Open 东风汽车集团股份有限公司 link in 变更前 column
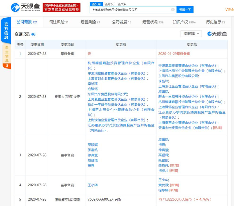 (108, 94)
